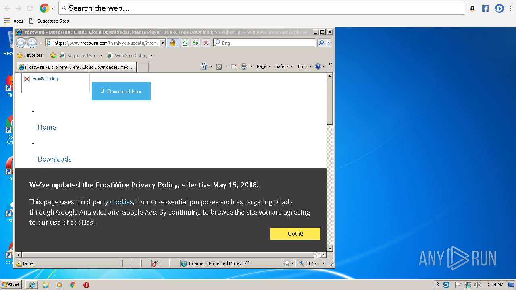Open the Tools menu
The width and height of the screenshot is (516, 290).
[x=304, y=66]
